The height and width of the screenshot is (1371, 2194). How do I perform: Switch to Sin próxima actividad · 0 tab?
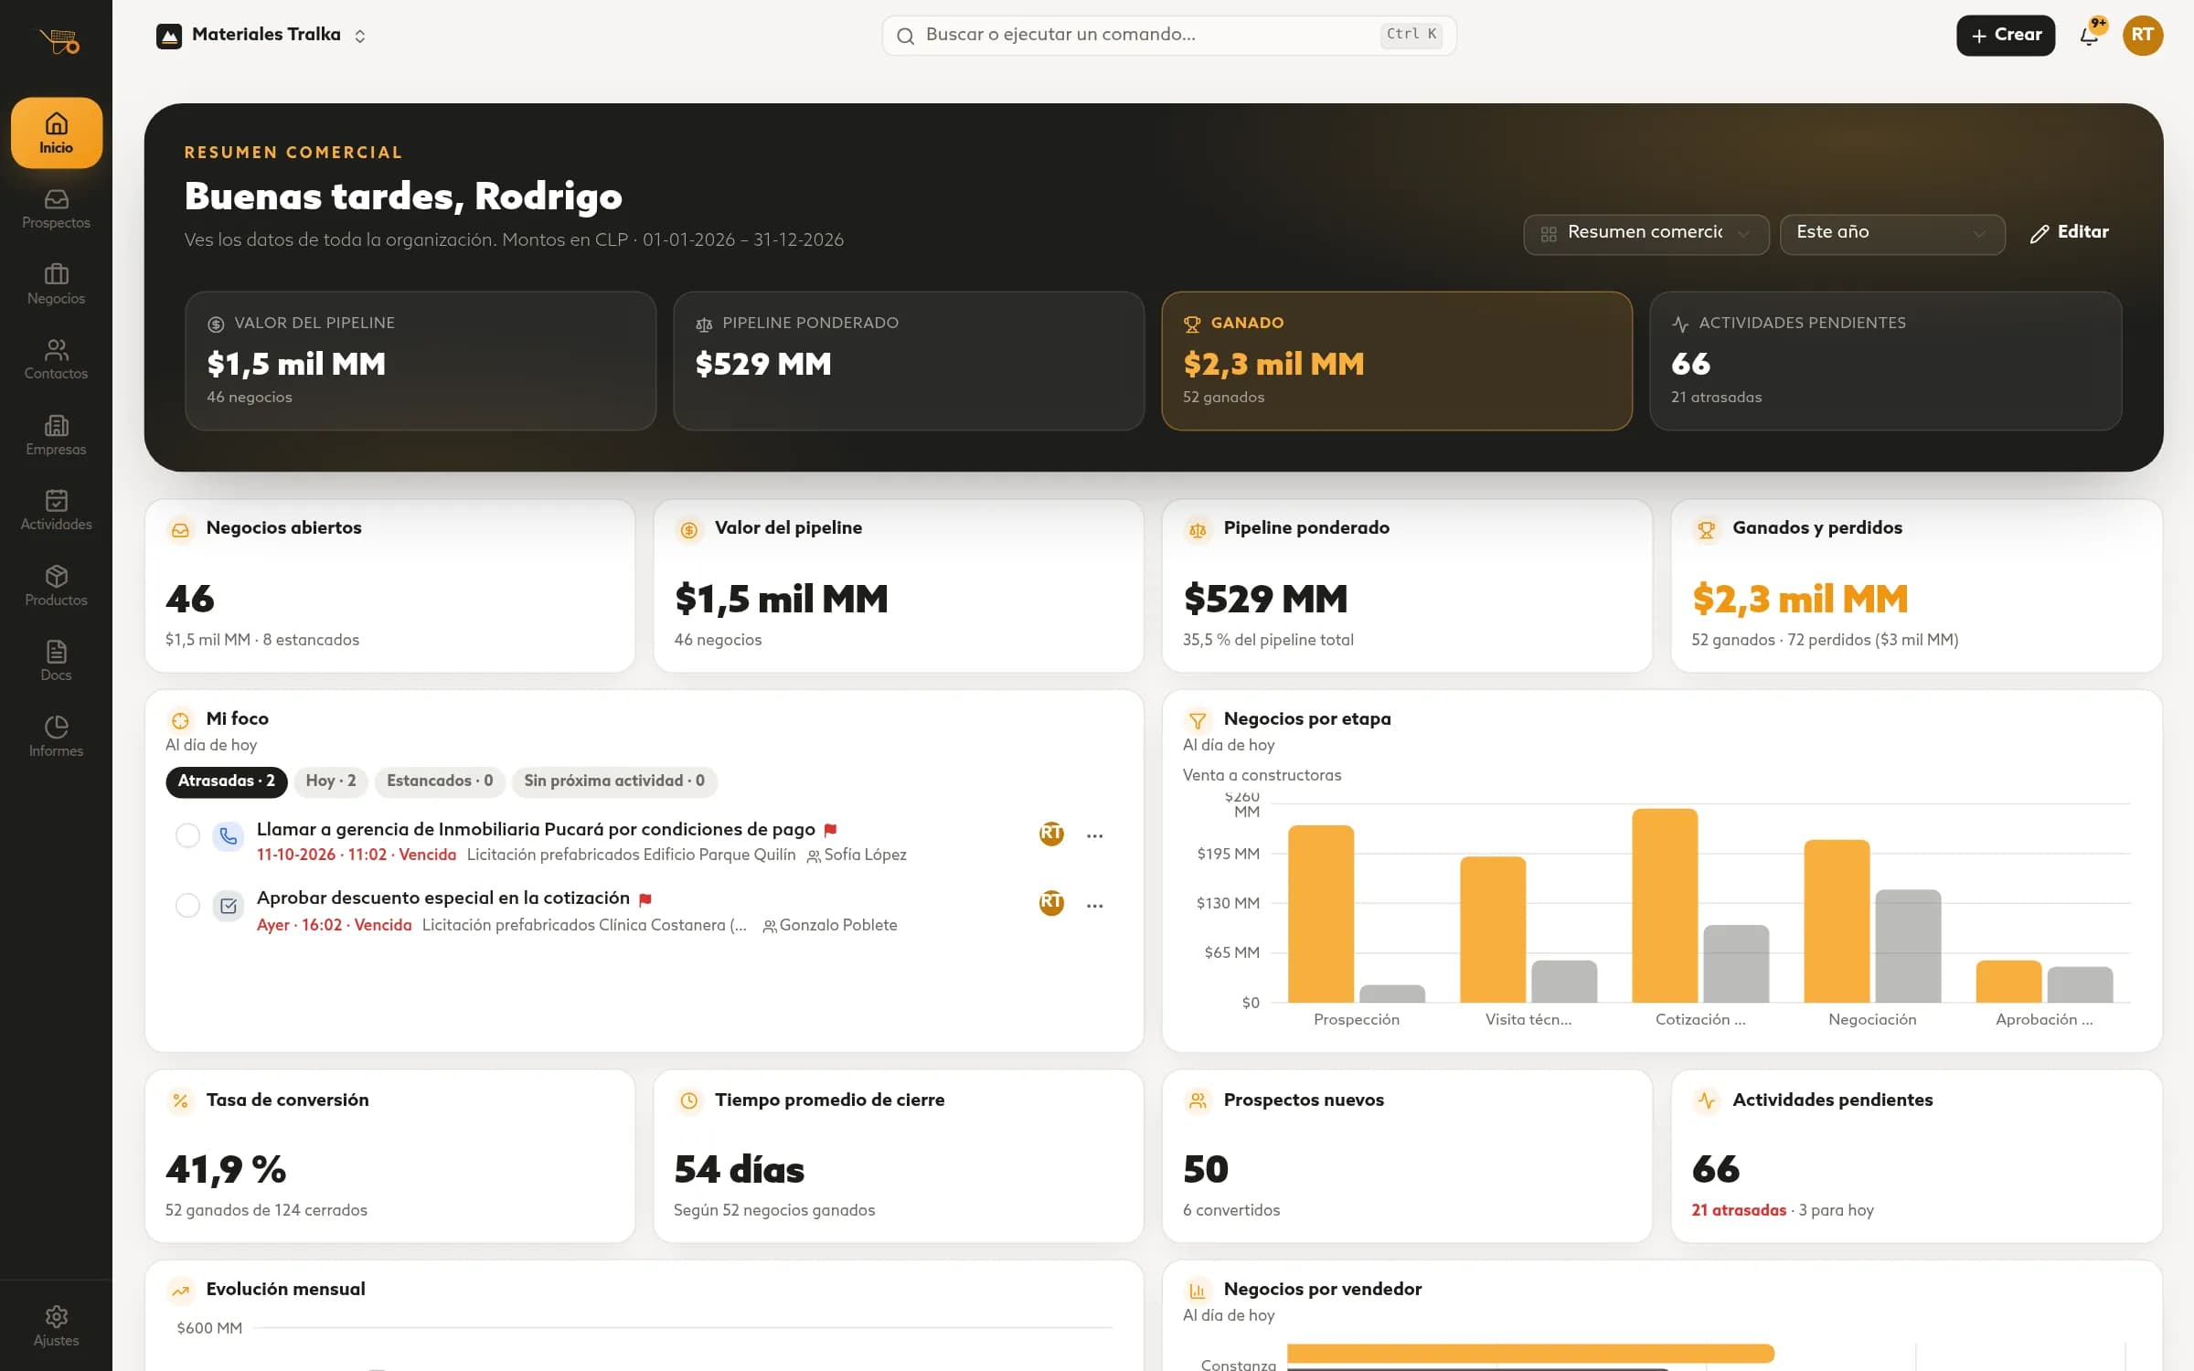pyautogui.click(x=614, y=781)
